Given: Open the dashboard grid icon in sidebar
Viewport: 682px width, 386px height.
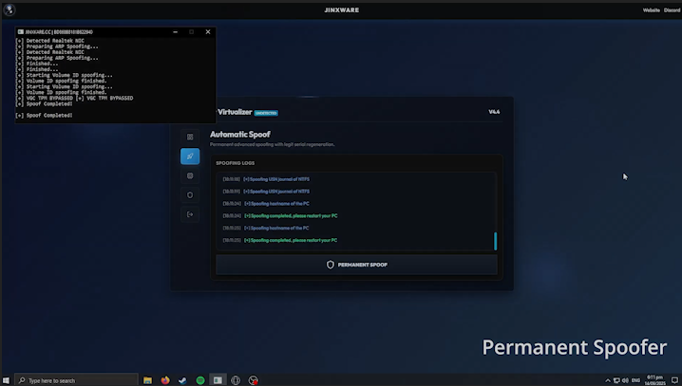Looking at the screenshot, I should click(190, 137).
